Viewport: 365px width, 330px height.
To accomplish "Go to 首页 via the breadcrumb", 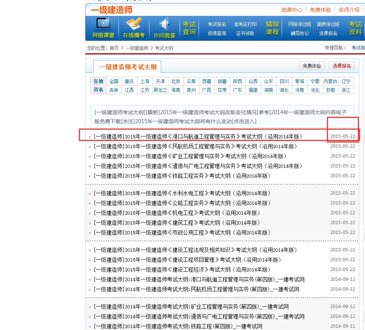I will point(114,48).
